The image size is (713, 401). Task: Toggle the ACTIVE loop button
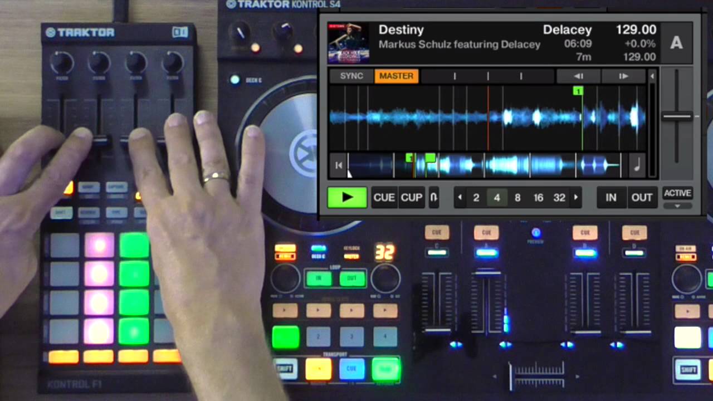[x=677, y=193]
